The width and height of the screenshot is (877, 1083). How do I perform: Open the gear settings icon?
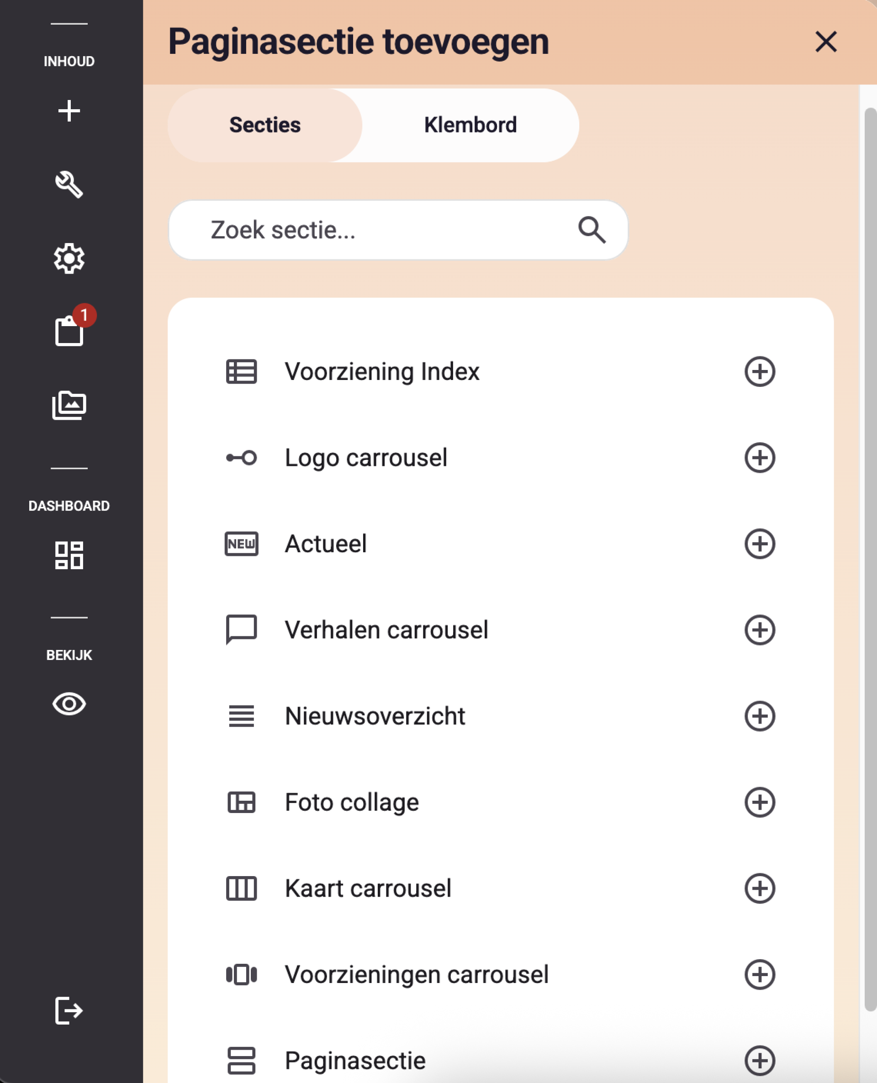69,258
